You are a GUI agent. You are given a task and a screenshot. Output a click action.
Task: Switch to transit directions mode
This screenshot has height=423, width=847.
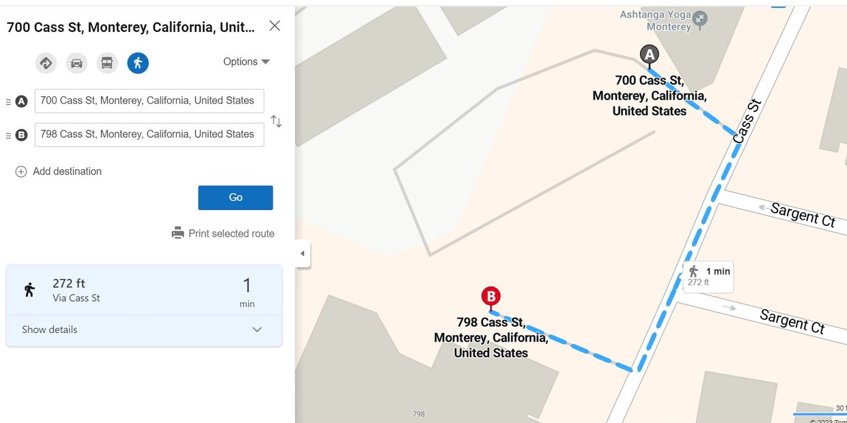pos(107,63)
